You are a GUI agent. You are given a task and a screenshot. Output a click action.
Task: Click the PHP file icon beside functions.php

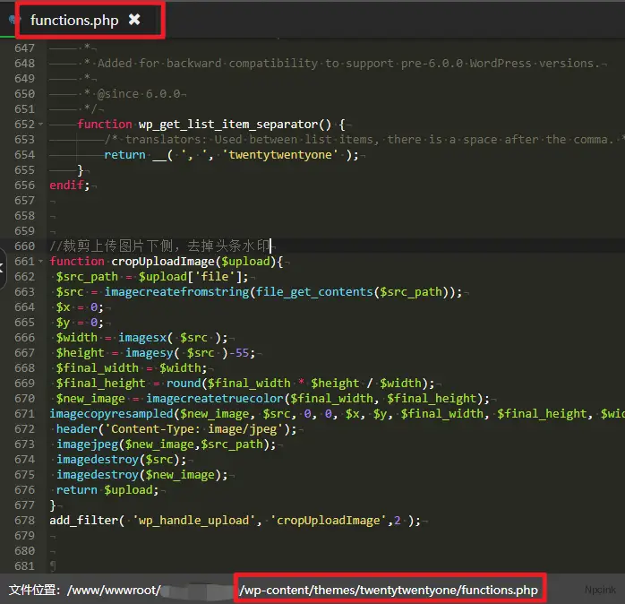click(13, 19)
